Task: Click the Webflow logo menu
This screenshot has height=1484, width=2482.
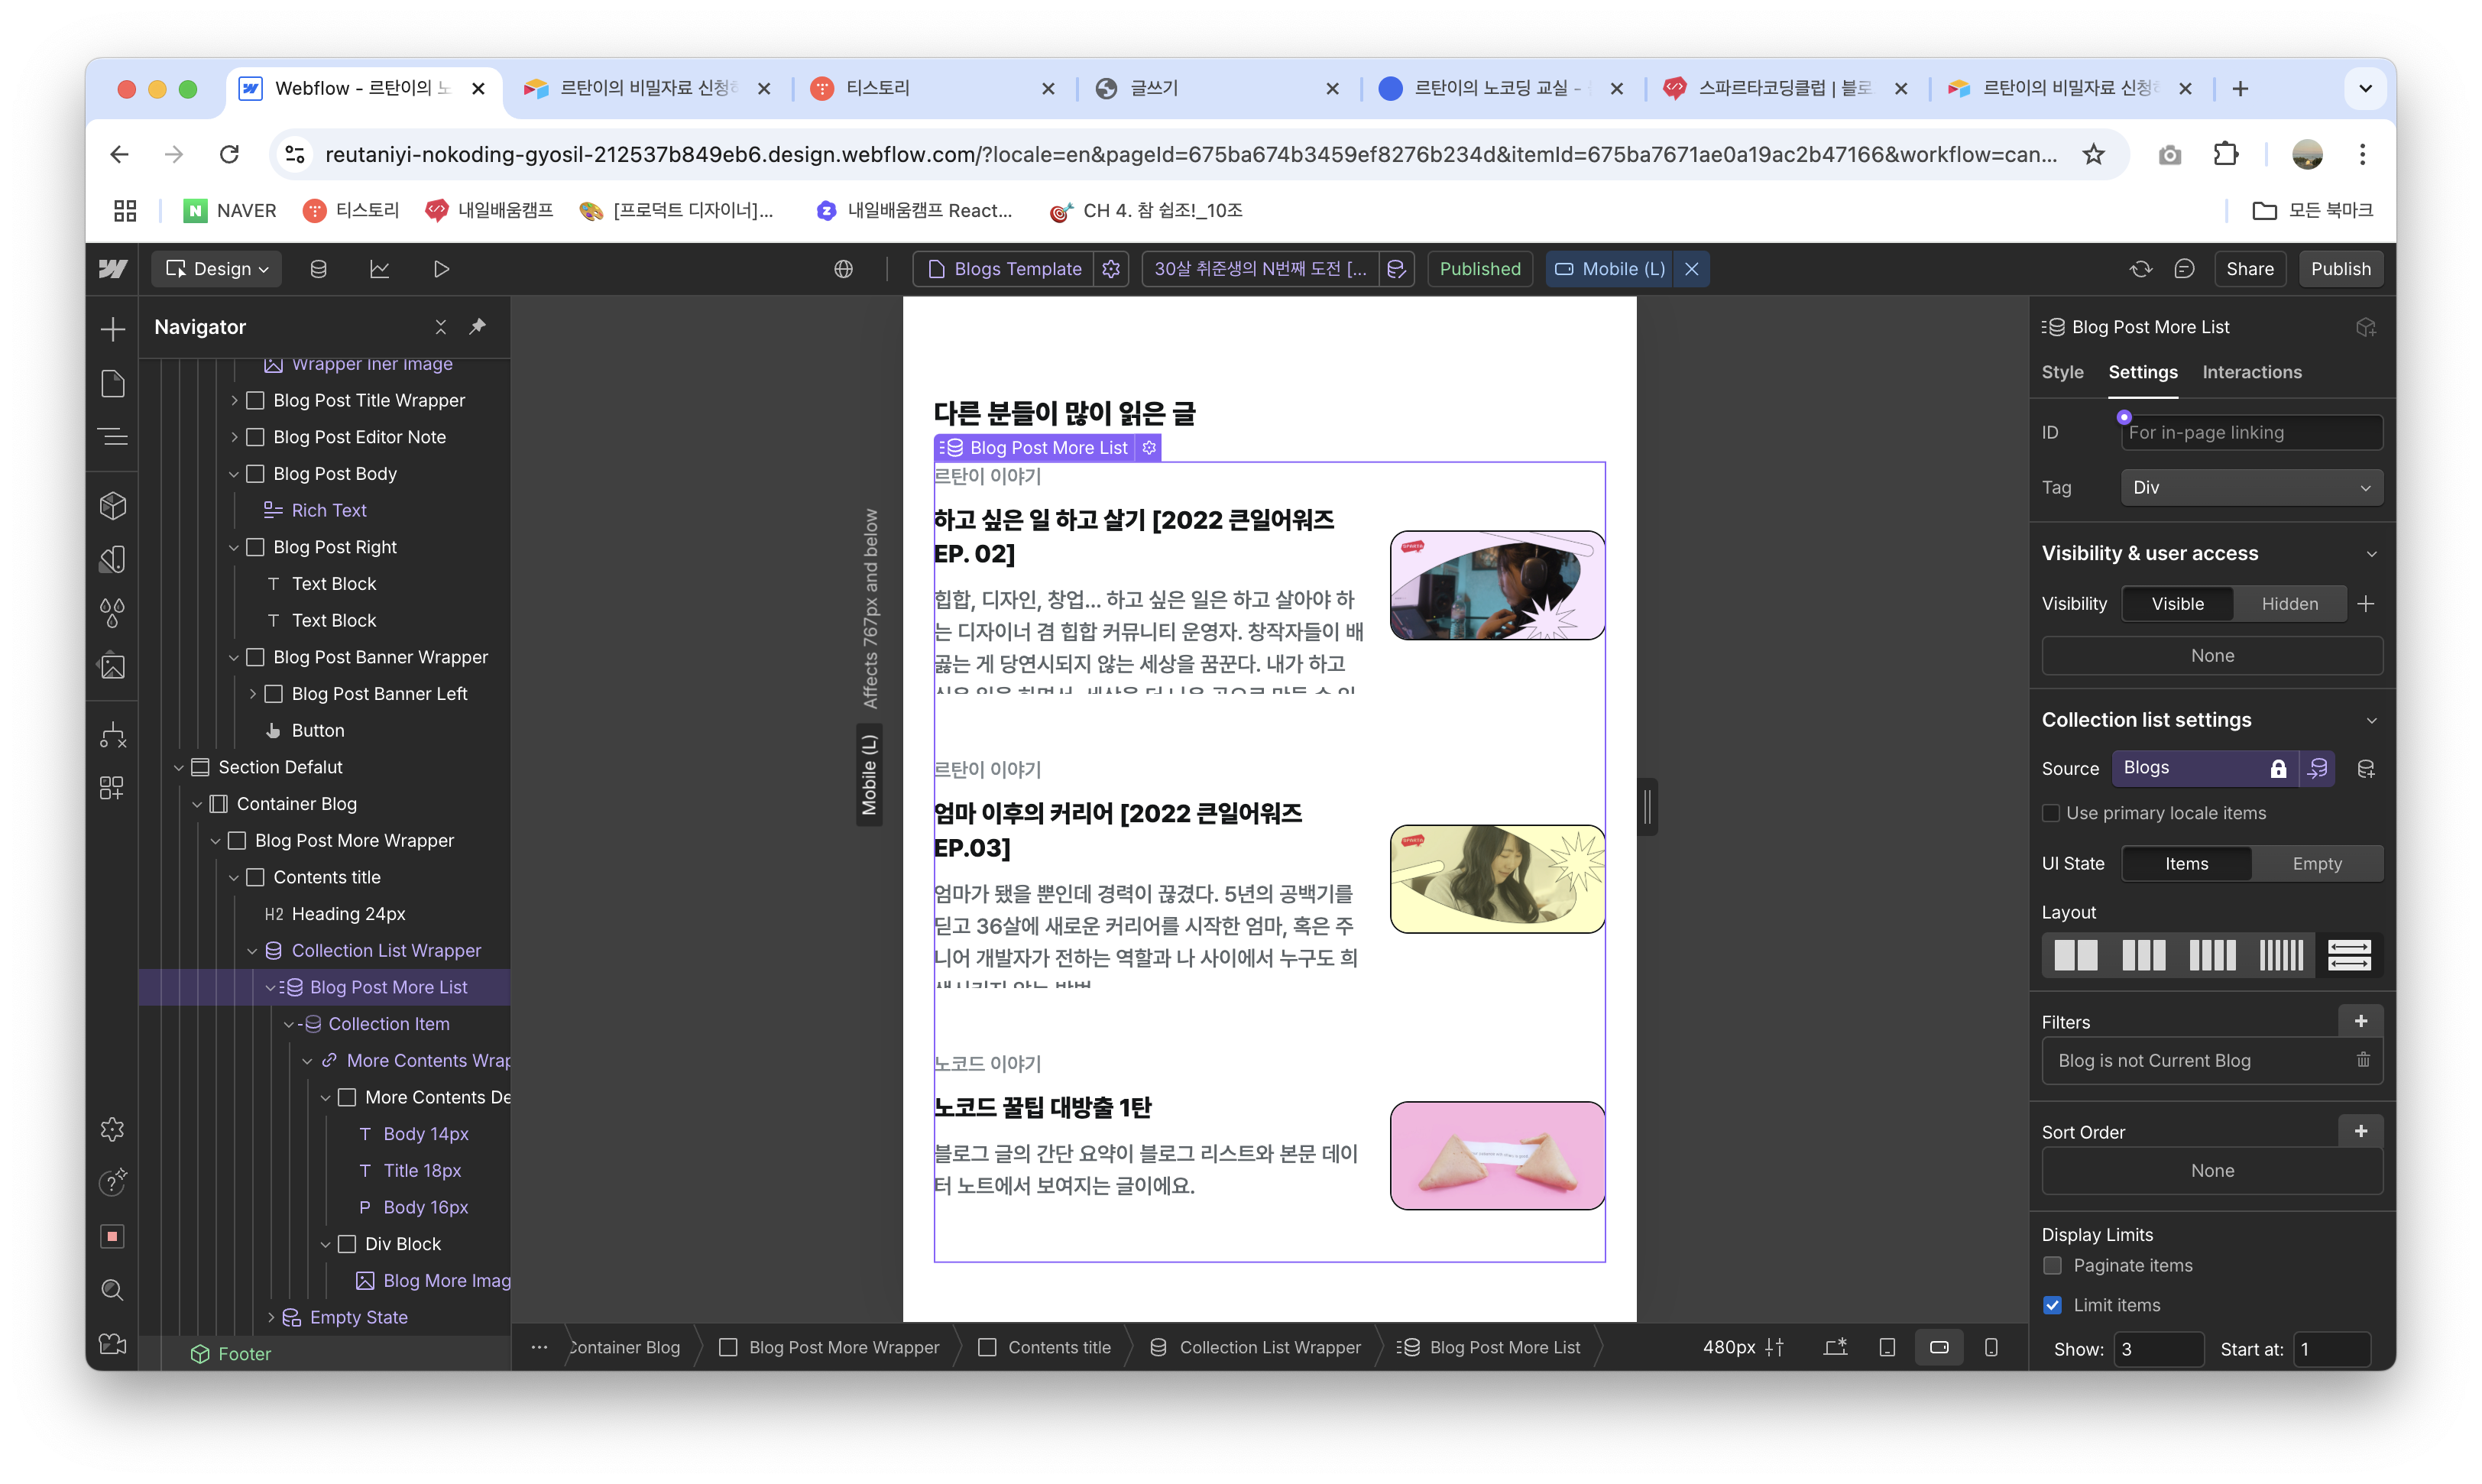Action: coord(113,269)
